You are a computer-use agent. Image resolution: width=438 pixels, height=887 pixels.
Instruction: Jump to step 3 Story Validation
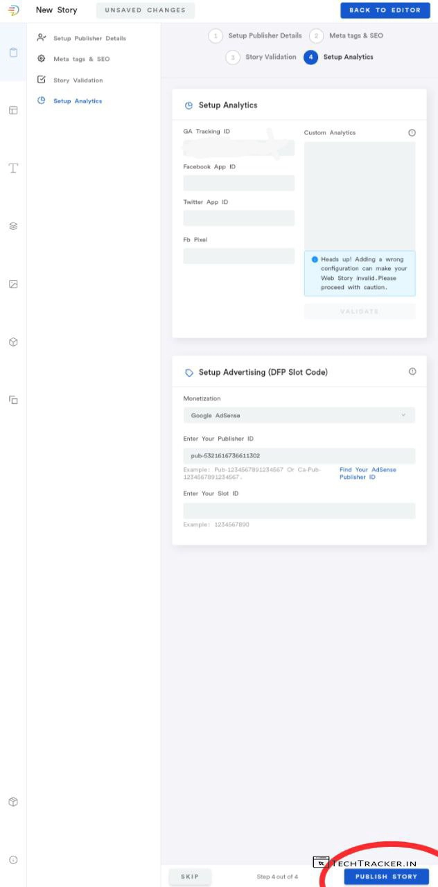tap(263, 57)
